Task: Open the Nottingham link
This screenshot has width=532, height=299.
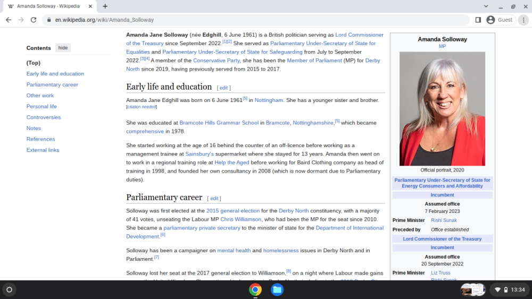Action: coord(269,100)
